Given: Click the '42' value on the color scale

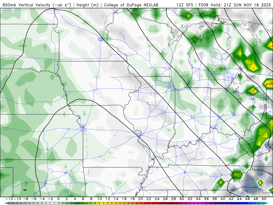Looking at the screenshot, I should tap(231, 199).
